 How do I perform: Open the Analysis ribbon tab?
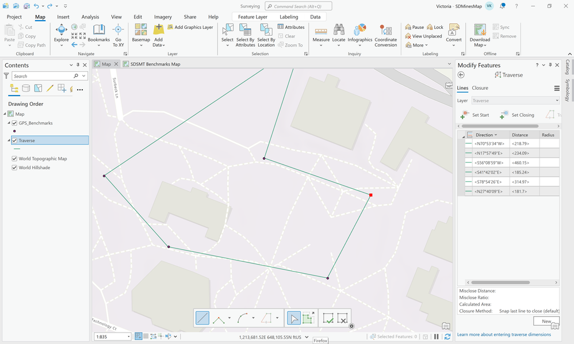(90, 17)
